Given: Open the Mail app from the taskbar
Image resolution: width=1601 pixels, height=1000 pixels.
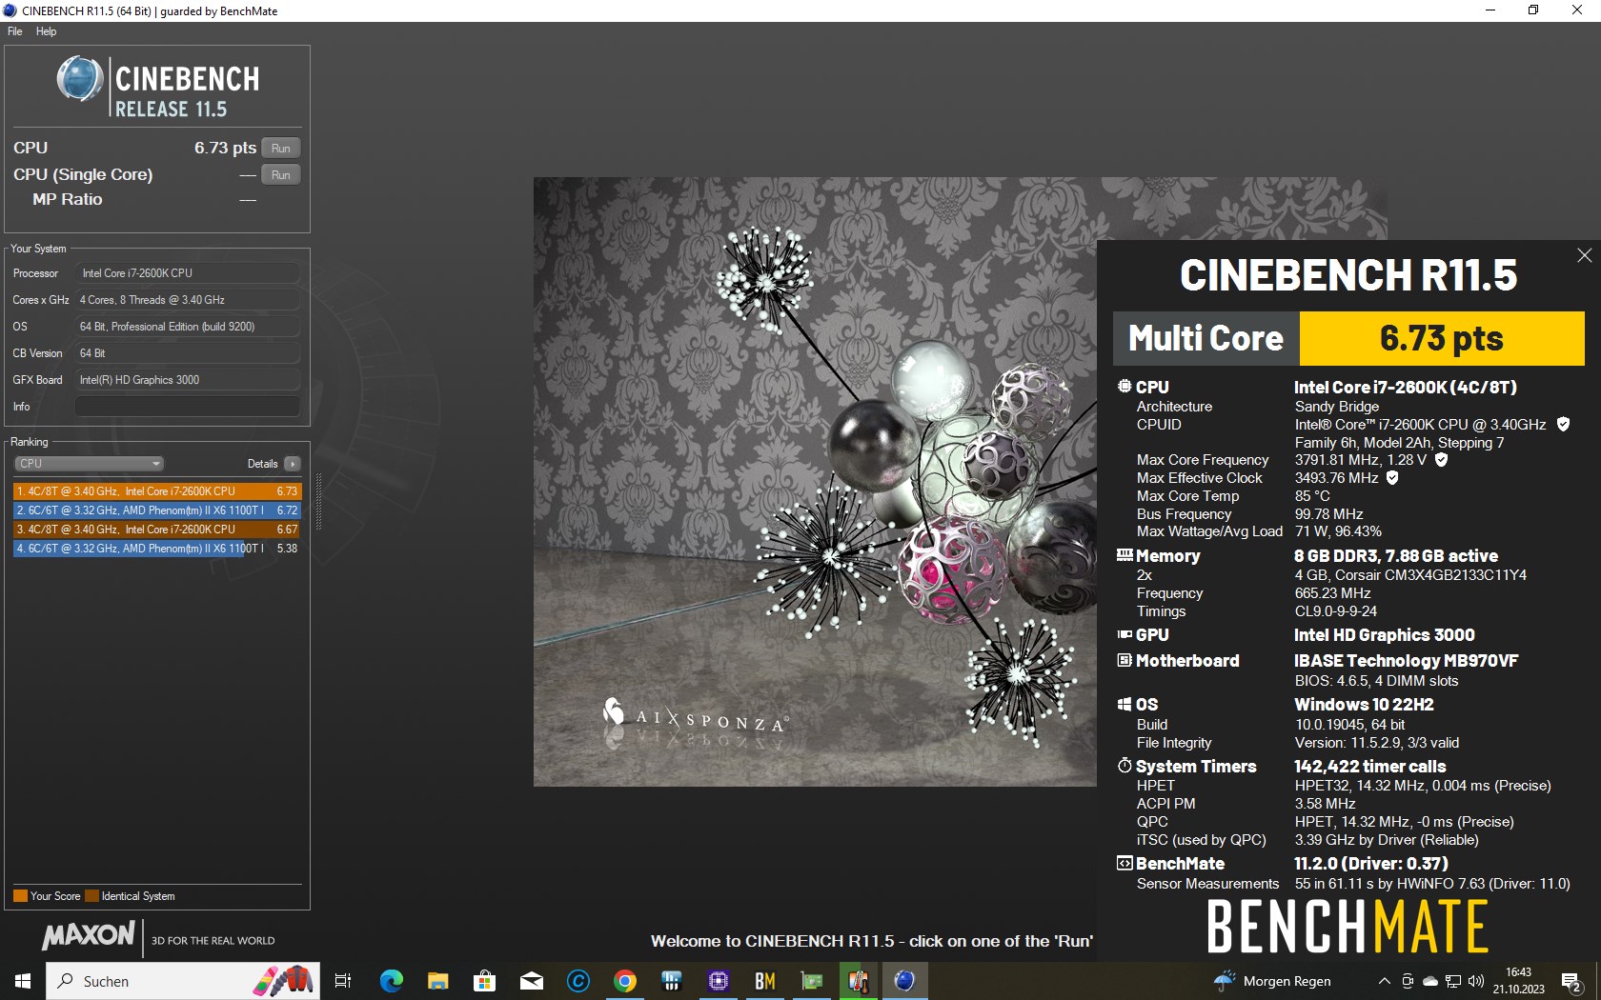Looking at the screenshot, I should (x=532, y=981).
